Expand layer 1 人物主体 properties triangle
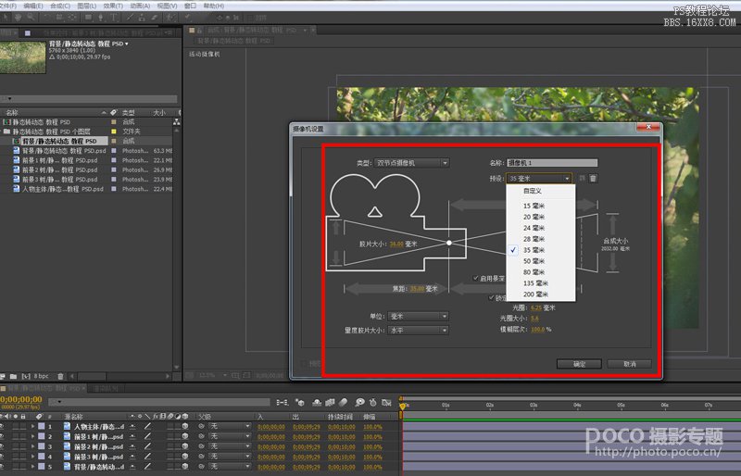 click(x=32, y=426)
